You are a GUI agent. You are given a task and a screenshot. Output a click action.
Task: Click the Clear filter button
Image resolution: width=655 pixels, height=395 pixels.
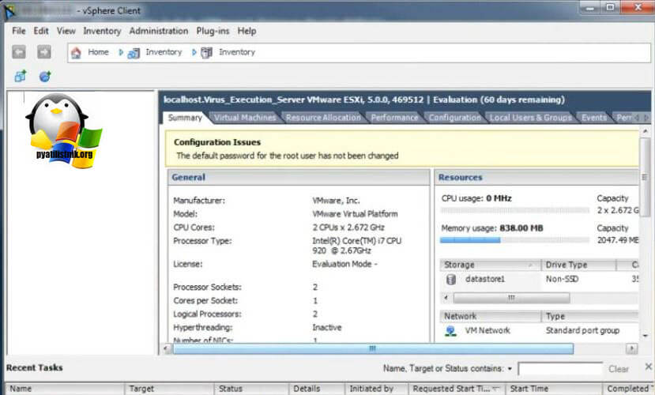coord(618,369)
